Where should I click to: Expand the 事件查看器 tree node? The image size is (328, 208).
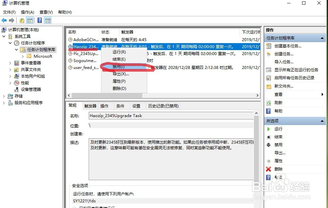(x=10, y=63)
